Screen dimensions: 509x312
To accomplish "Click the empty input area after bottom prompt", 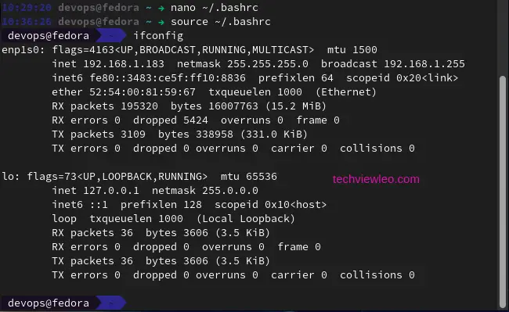I will [312, 303].
